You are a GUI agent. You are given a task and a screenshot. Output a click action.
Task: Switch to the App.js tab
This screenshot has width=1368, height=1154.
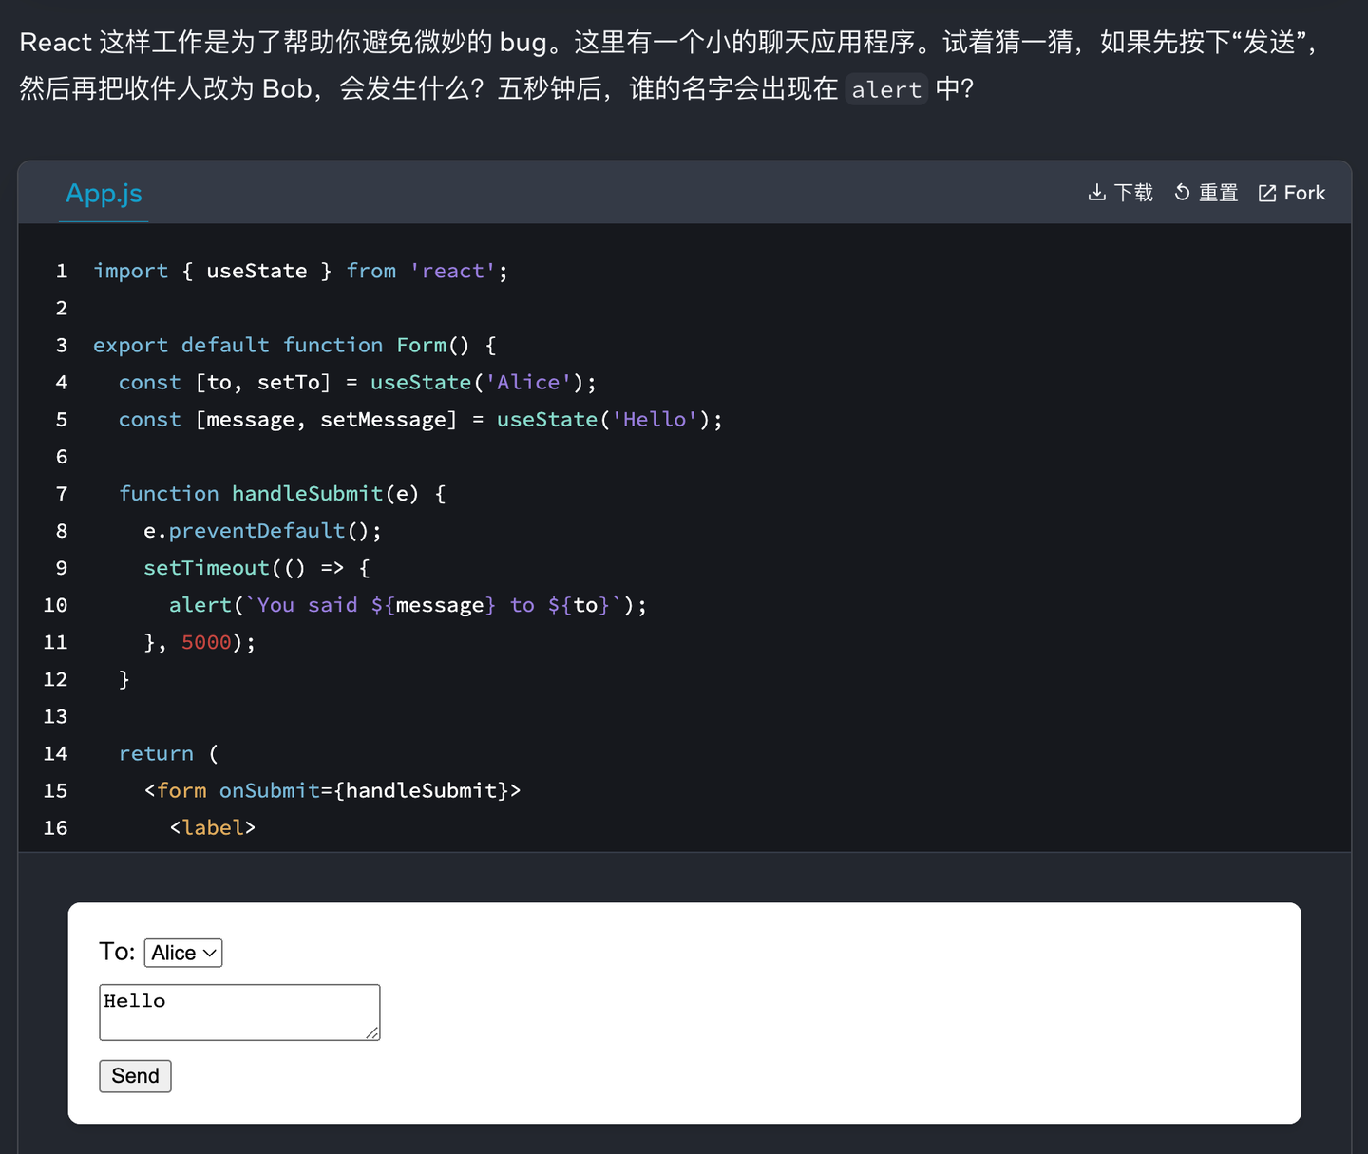104,193
